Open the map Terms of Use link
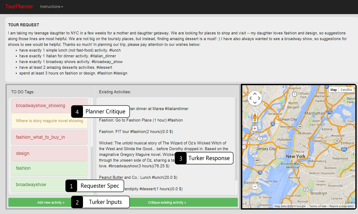Viewport: 358px width, 214px height. (318, 206)
